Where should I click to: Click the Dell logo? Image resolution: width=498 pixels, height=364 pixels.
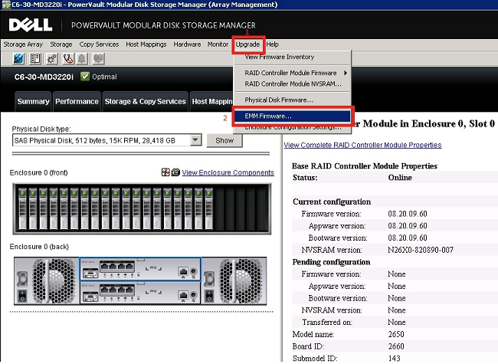pos(31,25)
